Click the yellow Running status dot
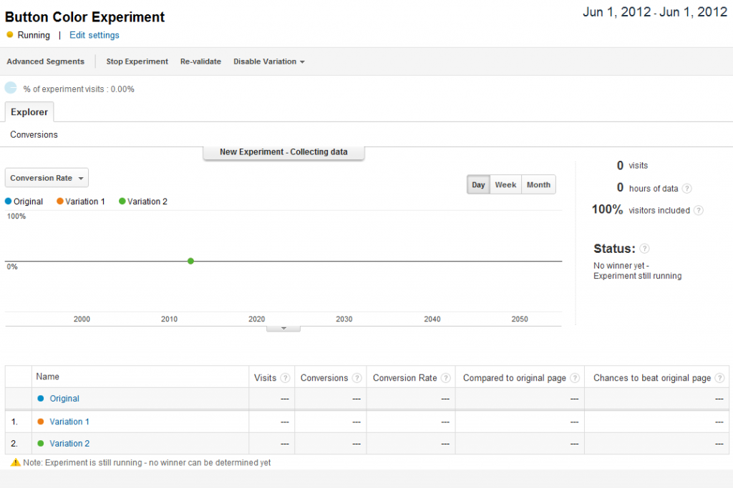The image size is (733, 488). click(10, 34)
